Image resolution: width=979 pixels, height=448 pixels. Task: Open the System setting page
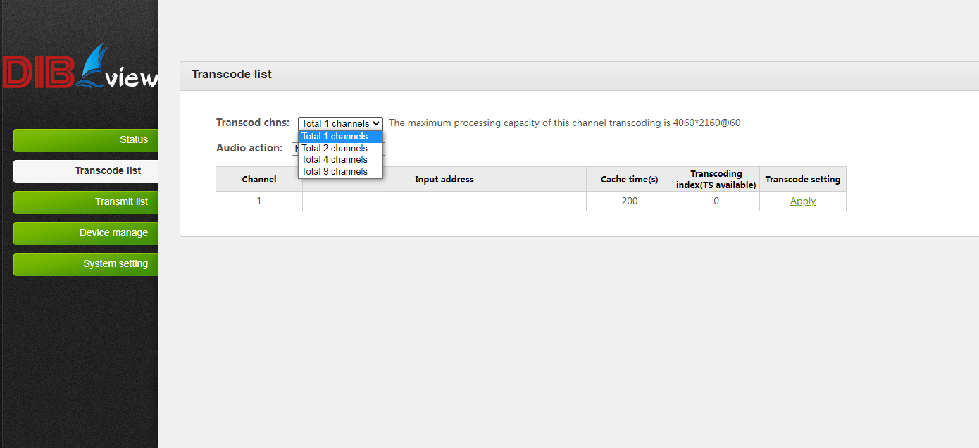point(86,263)
